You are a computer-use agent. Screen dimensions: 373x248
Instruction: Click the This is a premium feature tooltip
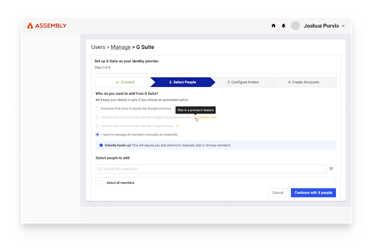(x=196, y=110)
